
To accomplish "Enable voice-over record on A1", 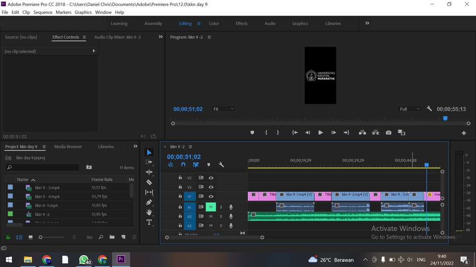I will click(231, 207).
